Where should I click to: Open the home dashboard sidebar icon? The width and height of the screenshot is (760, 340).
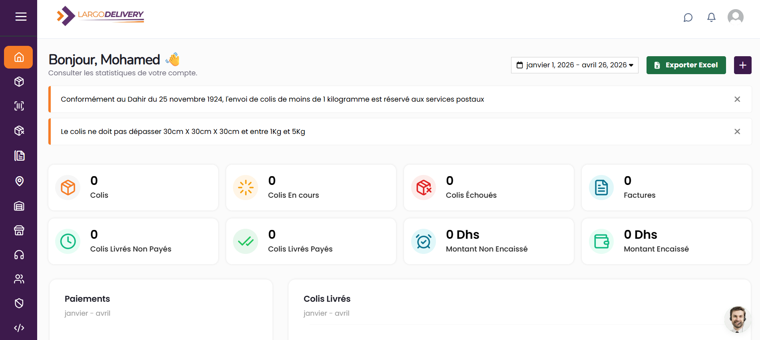pos(19,57)
